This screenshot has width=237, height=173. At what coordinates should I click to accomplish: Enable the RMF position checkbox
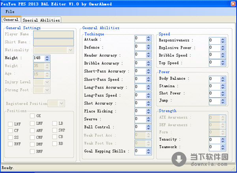point(32,151)
